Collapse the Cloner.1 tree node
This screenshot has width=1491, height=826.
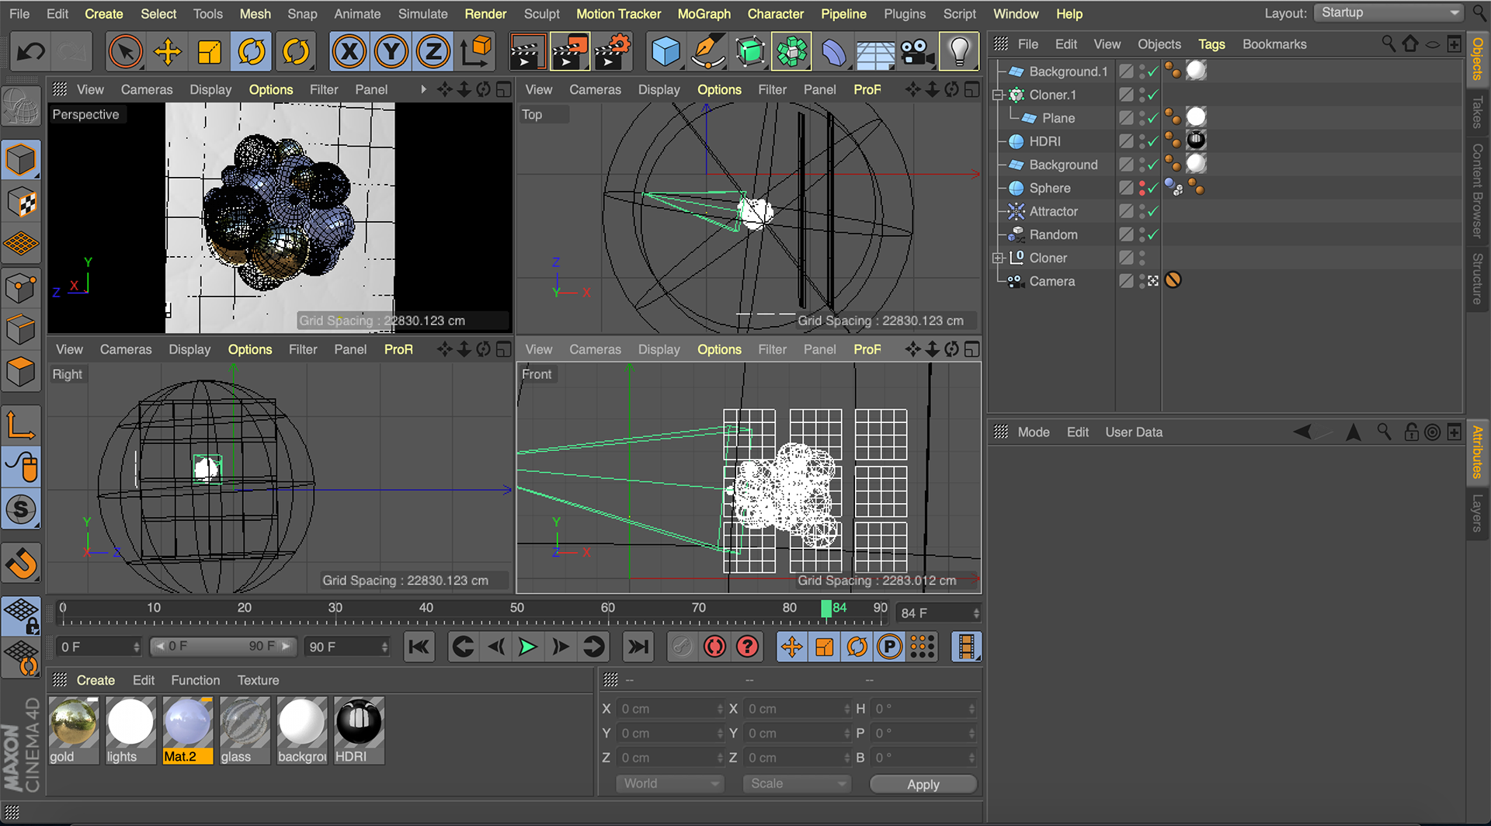[x=999, y=95]
